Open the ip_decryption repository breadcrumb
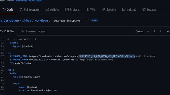Screen dimensions: 170x95 [9, 21]
